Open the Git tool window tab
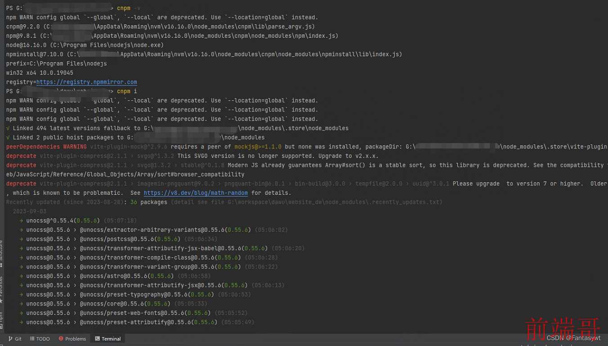The height and width of the screenshot is (346, 608). [15, 339]
